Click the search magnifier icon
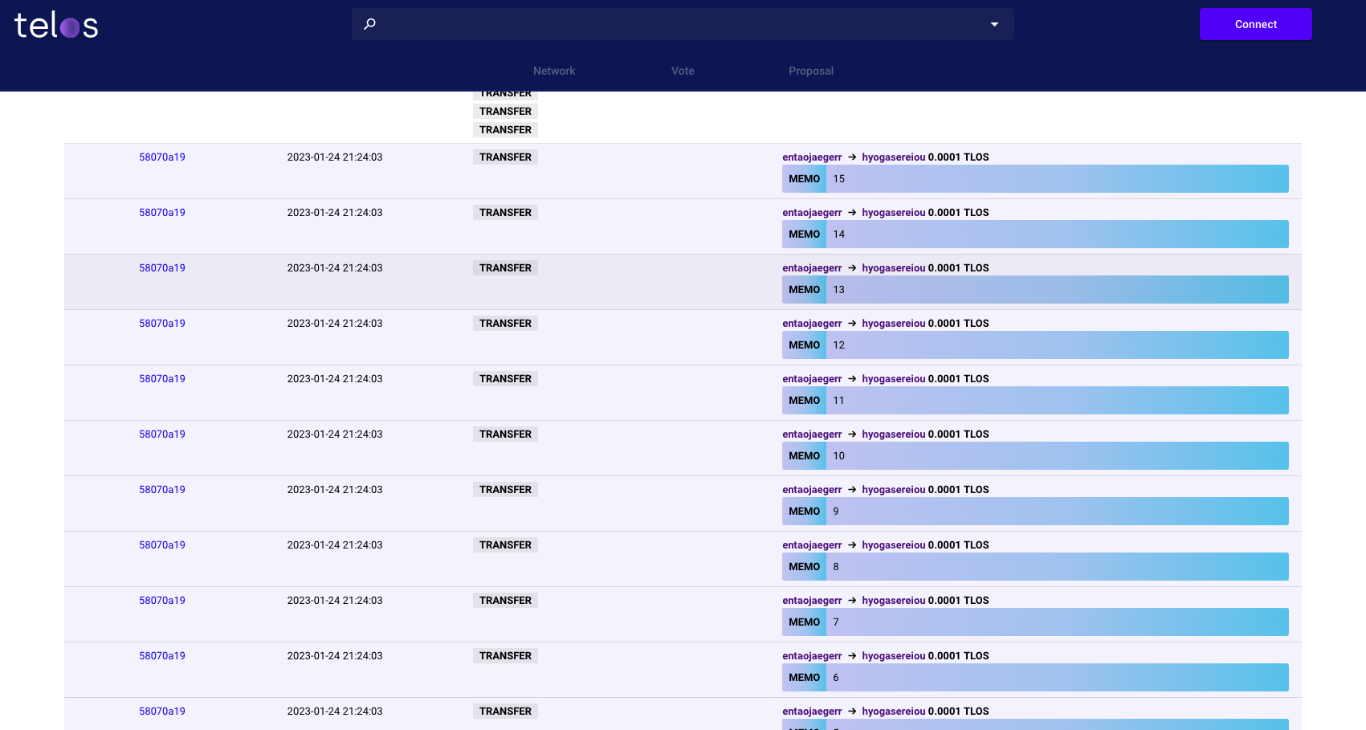 click(369, 24)
